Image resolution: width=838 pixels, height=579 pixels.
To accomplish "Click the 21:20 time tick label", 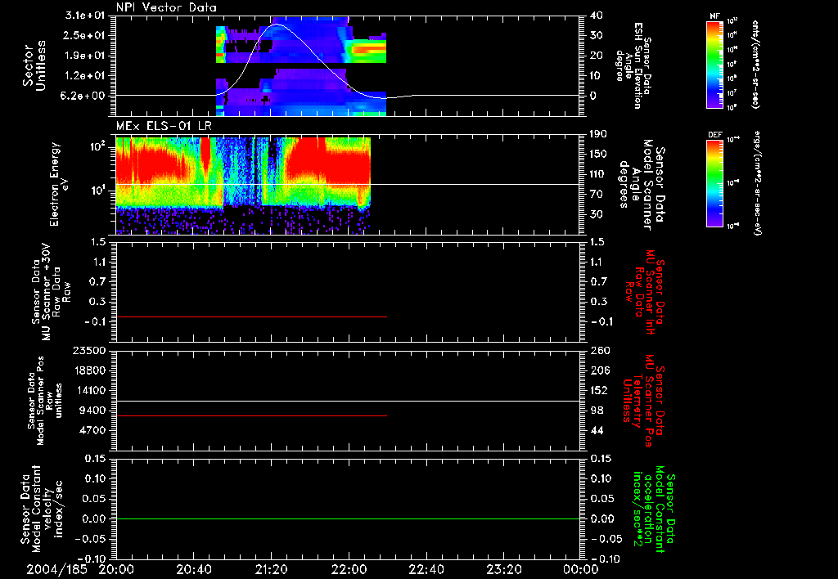I will 271,569.
